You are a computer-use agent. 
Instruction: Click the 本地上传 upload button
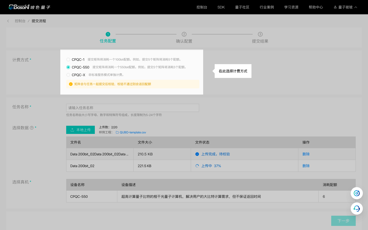[x=80, y=130]
